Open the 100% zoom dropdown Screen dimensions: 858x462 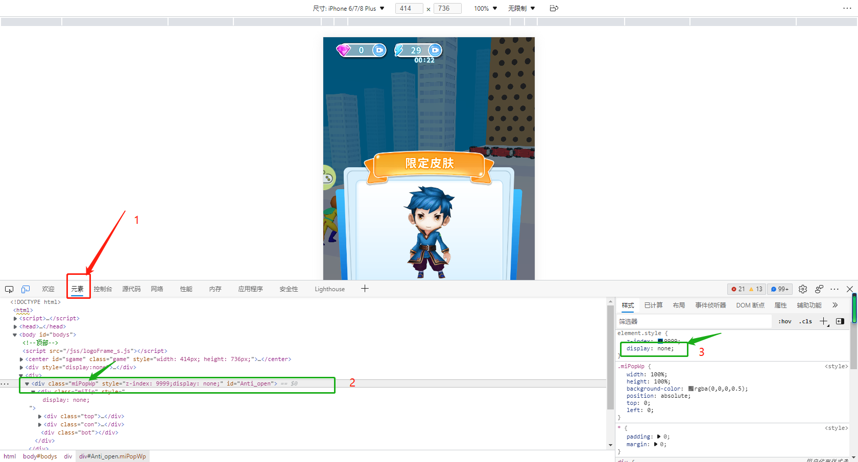(485, 8)
